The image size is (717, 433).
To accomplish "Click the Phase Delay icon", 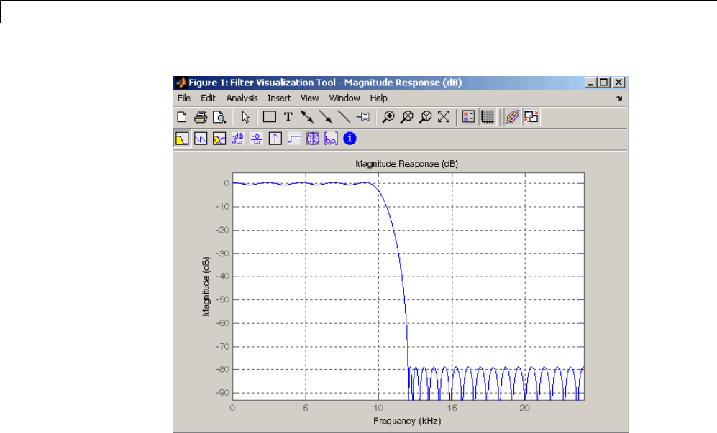I will [x=257, y=139].
